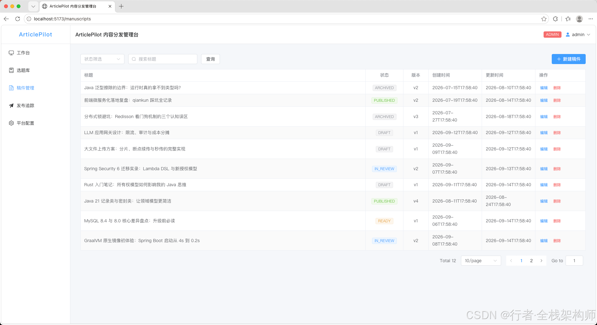Viewport: 597px width, 325px height.
Task: Edit the 分布式锁避坑 Redisson manuscript
Action: [544, 117]
